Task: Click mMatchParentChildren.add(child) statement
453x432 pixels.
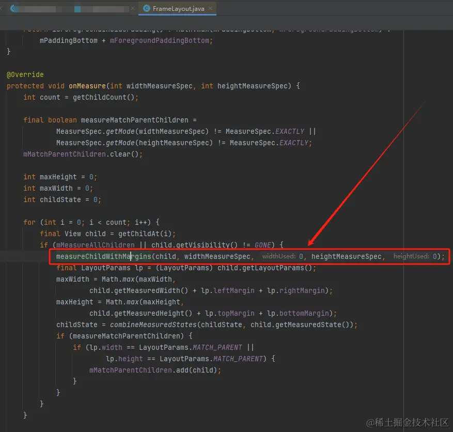Action: (155, 370)
